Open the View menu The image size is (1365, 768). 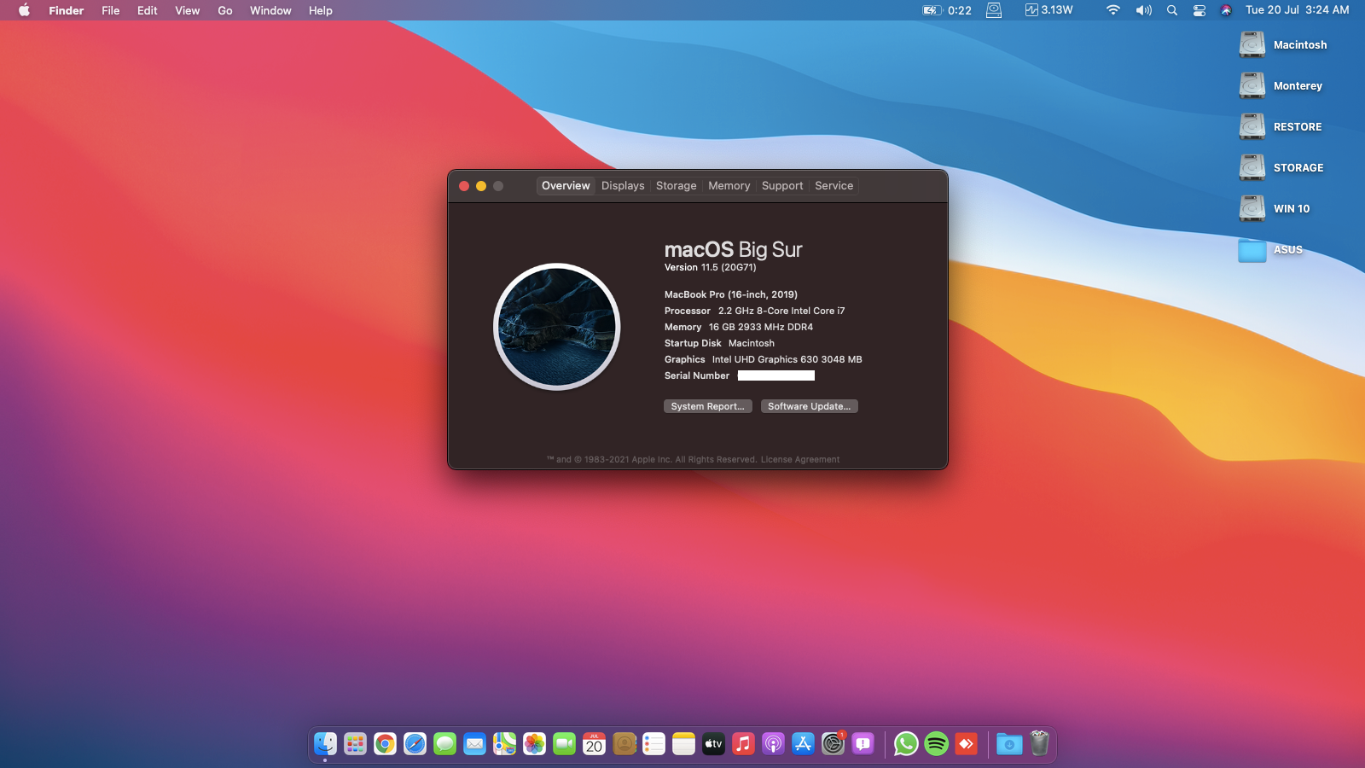[x=188, y=10]
